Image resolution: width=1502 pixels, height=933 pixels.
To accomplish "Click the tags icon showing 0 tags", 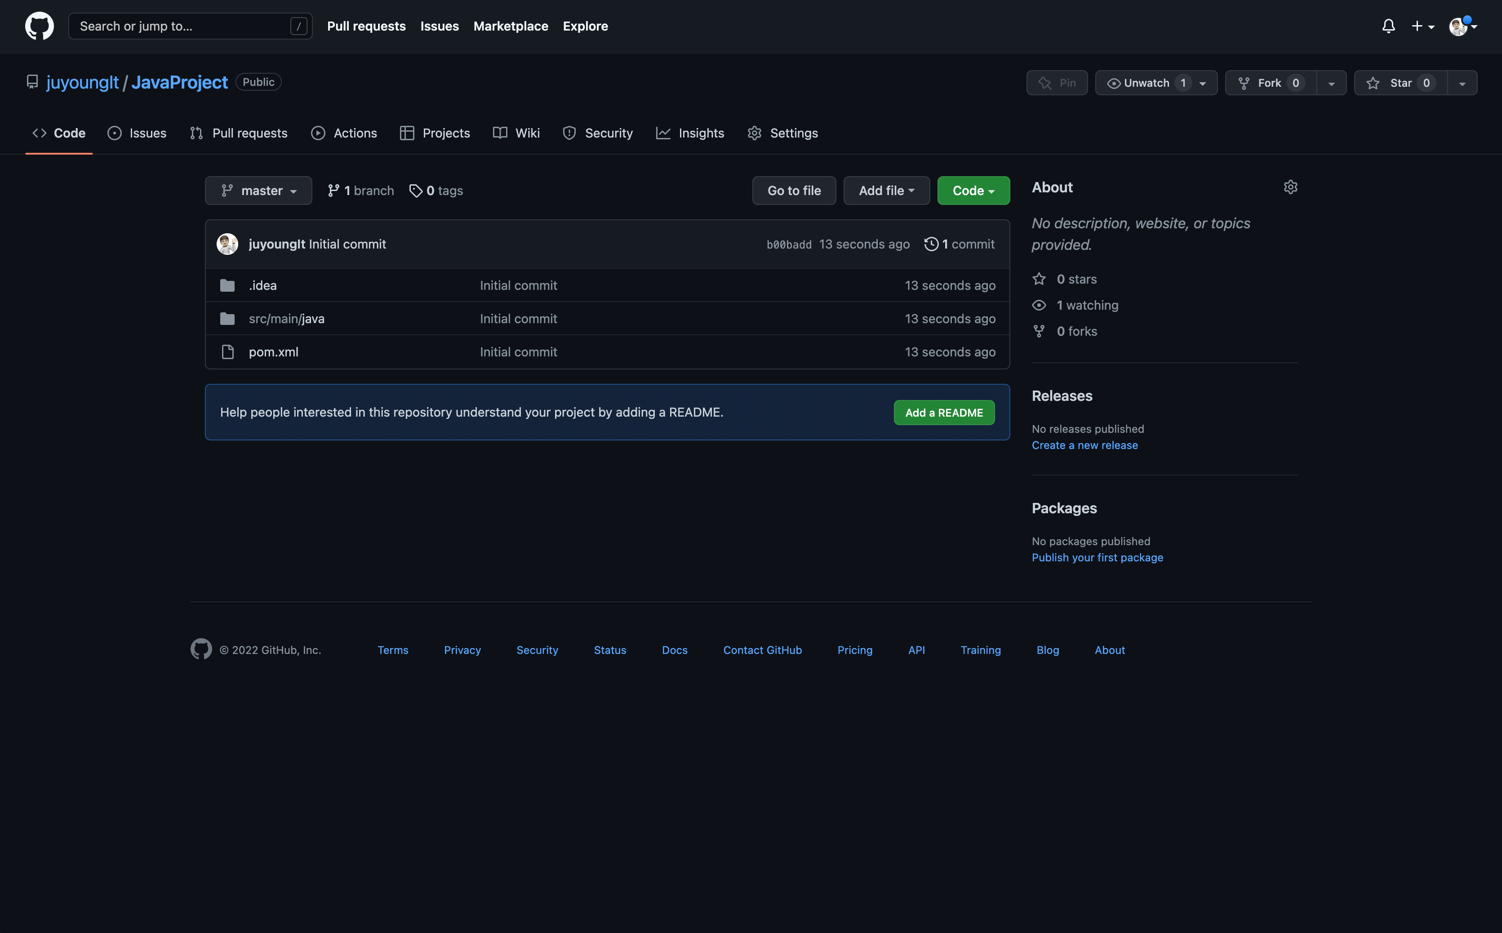I will pos(416,191).
